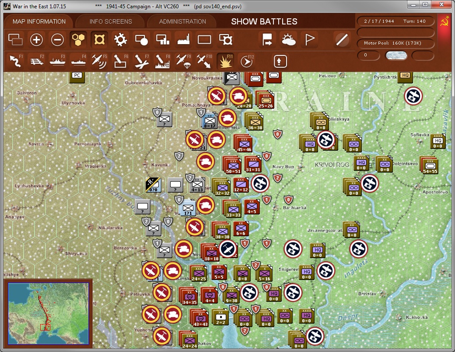Open the game settings gear icon
Viewport: 455px width, 352px height.
click(x=120, y=39)
